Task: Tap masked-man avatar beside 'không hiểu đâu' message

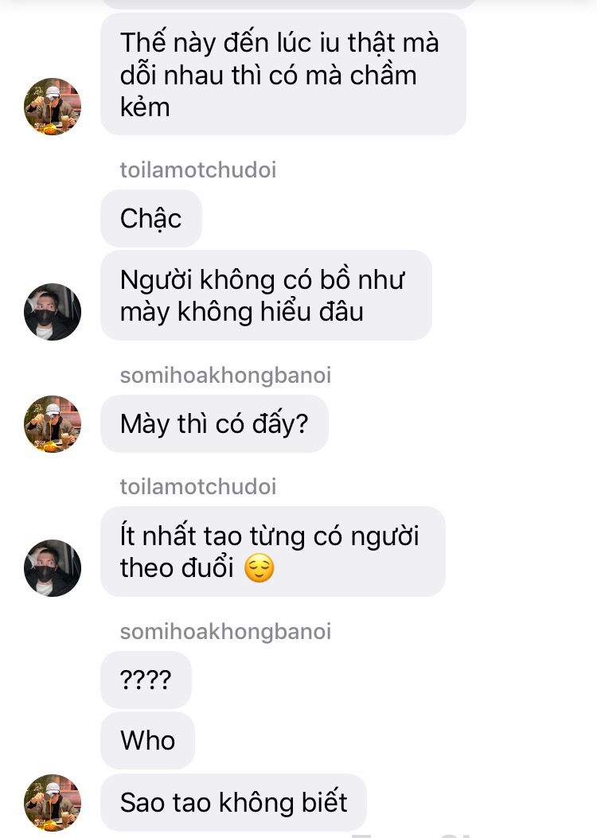Action: (x=53, y=312)
